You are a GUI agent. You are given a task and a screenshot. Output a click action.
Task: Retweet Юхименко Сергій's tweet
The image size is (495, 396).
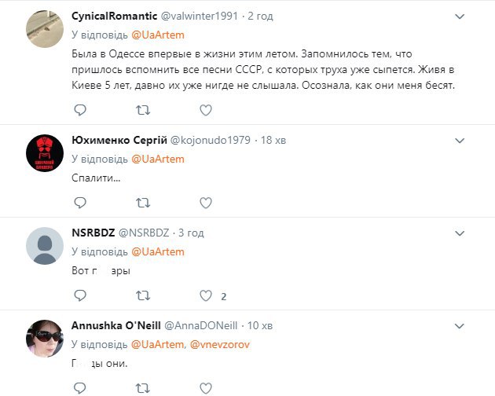[143, 203]
